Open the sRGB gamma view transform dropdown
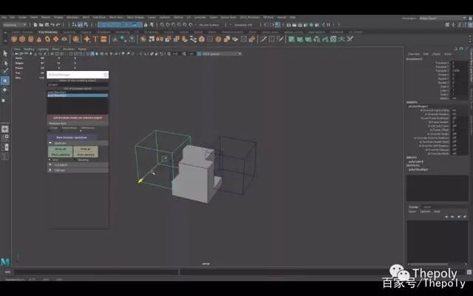The width and height of the screenshot is (473, 296). click(222, 54)
